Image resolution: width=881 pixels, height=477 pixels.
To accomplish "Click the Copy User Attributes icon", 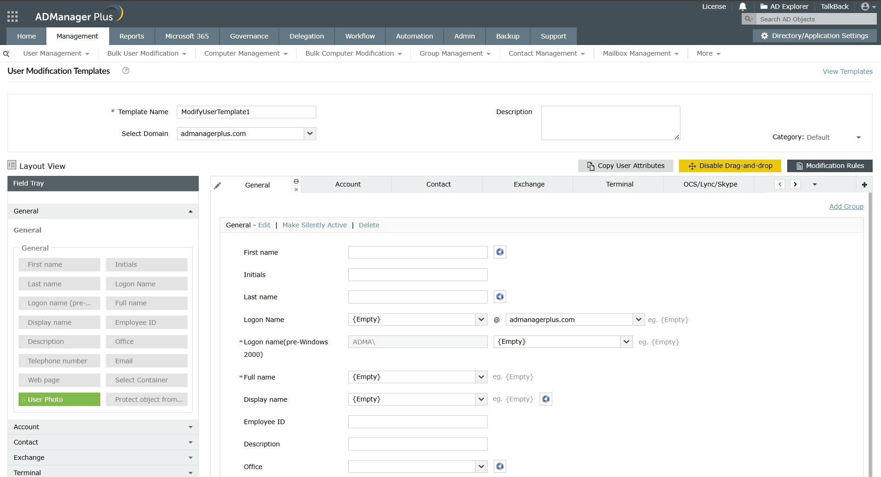I will [x=590, y=166].
